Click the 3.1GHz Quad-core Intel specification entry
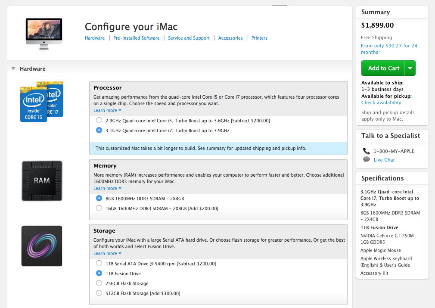The image size is (435, 308). pyautogui.click(x=390, y=198)
